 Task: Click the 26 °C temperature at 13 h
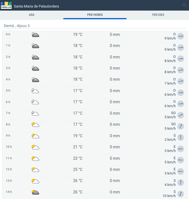pos(78,181)
